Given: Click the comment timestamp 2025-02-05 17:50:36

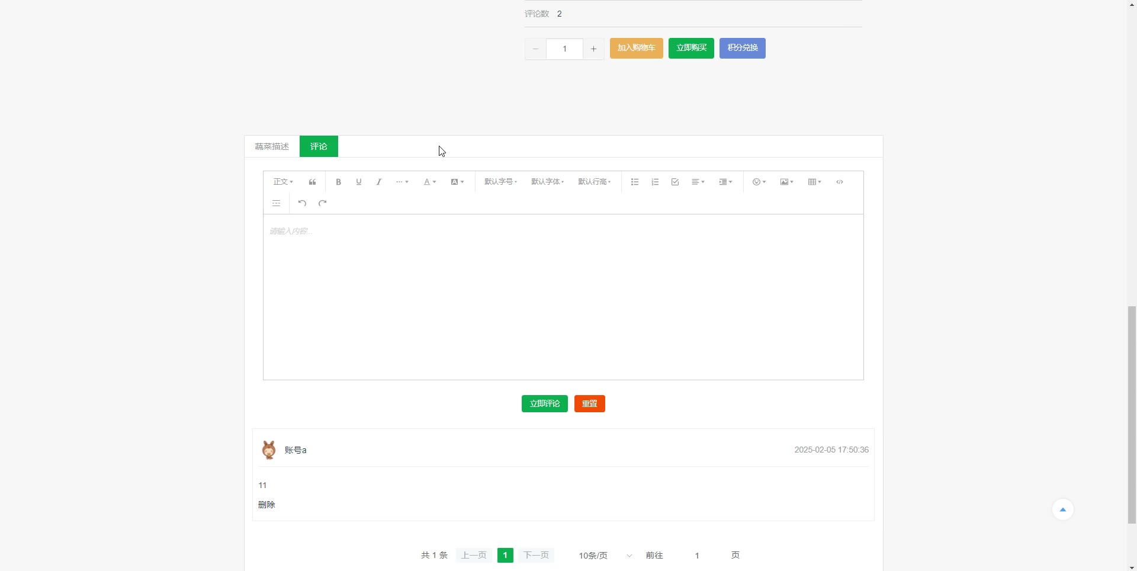Looking at the screenshot, I should (831, 450).
